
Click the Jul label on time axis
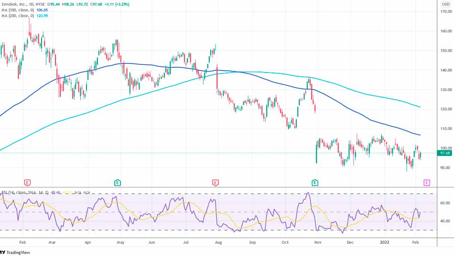pyautogui.click(x=186, y=242)
